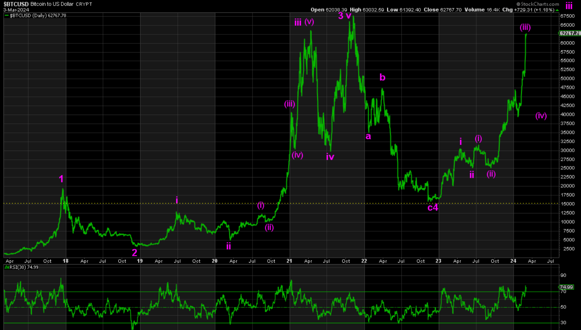Click the 'c4' label at the 2022 bottom
Screen dimensions: 581x330
tap(433, 207)
